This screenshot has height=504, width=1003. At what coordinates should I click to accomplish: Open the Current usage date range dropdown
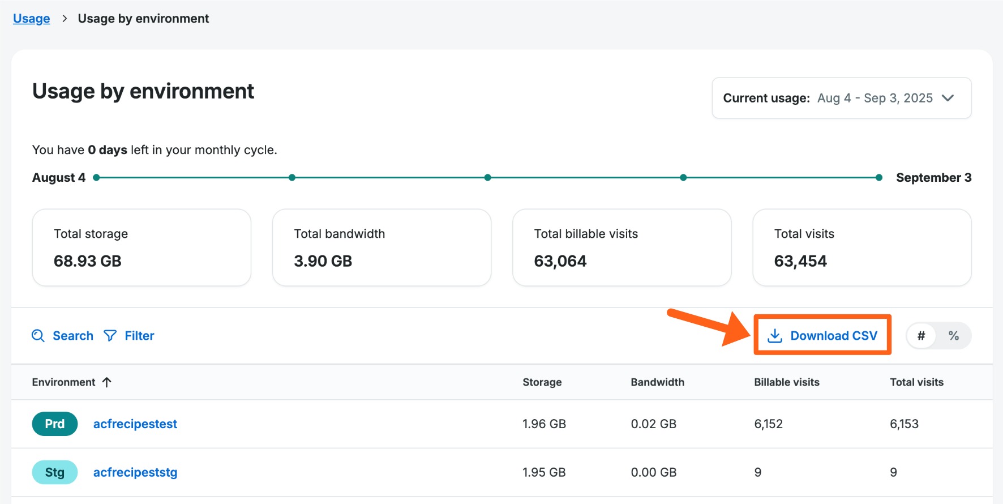coord(841,98)
